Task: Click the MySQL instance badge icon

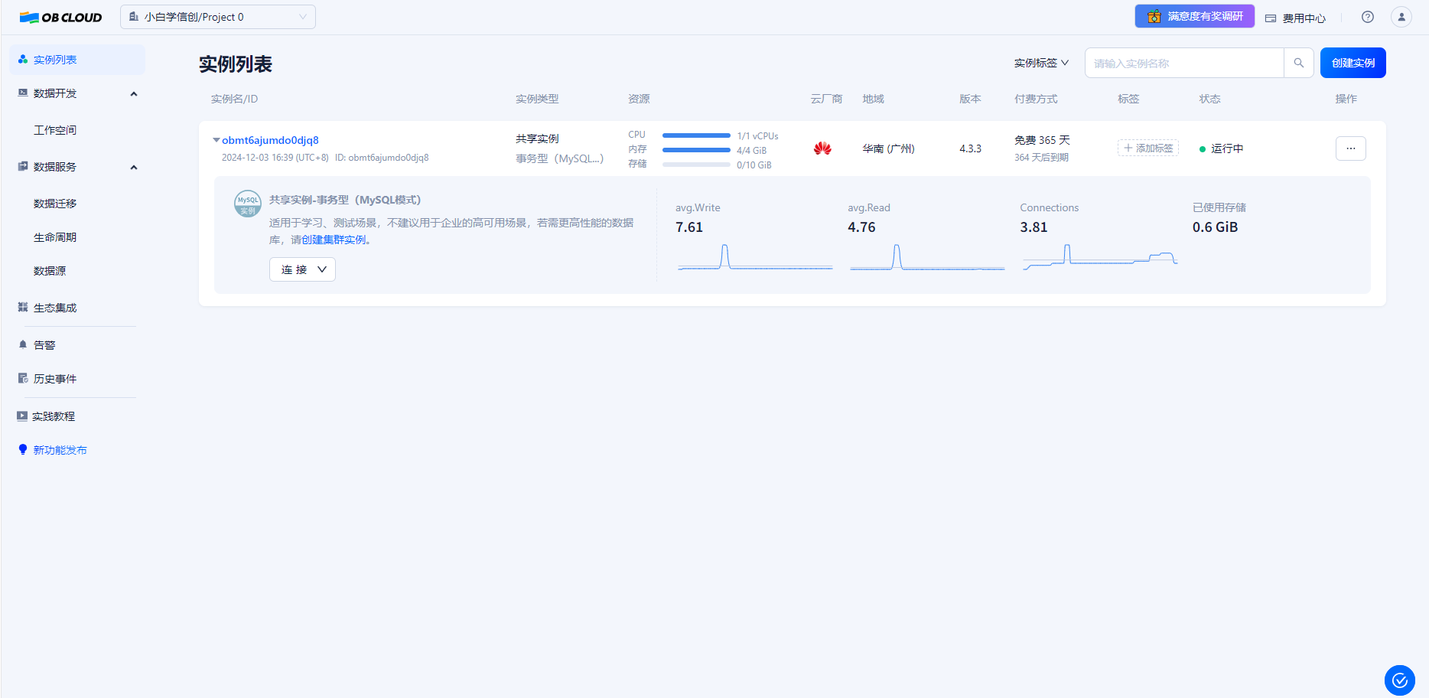Action: [x=248, y=204]
